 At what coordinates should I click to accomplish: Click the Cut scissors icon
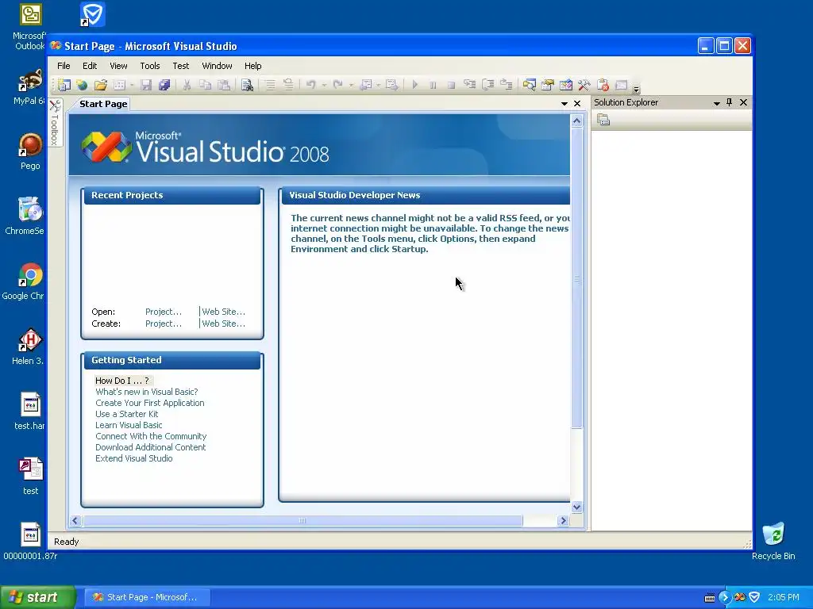point(187,85)
